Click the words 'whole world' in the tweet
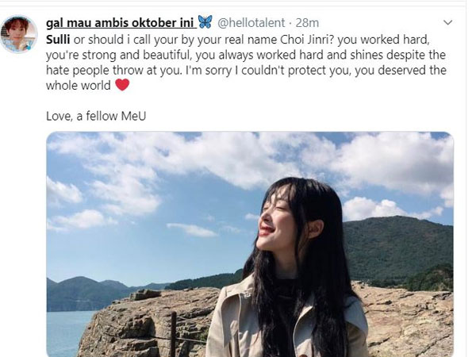 pos(79,86)
